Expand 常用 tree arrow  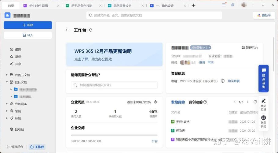(x=7, y=111)
